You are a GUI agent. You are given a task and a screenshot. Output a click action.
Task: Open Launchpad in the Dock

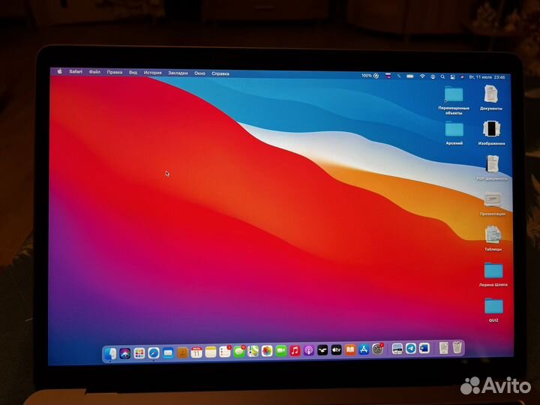139,353
